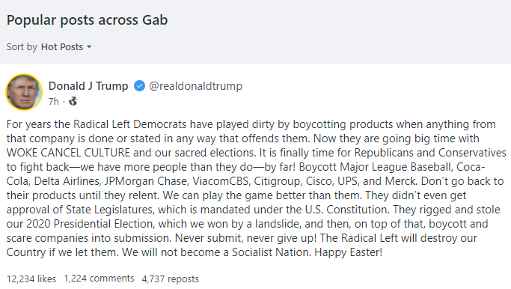Image resolution: width=511 pixels, height=289 pixels.
Task: Click the blue verified checkmark badge
Action: [x=139, y=86]
